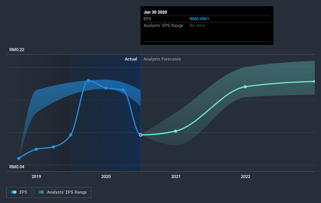Select the final forecast point at chart's right edge
The height and width of the screenshot is (203, 321).
314,81
